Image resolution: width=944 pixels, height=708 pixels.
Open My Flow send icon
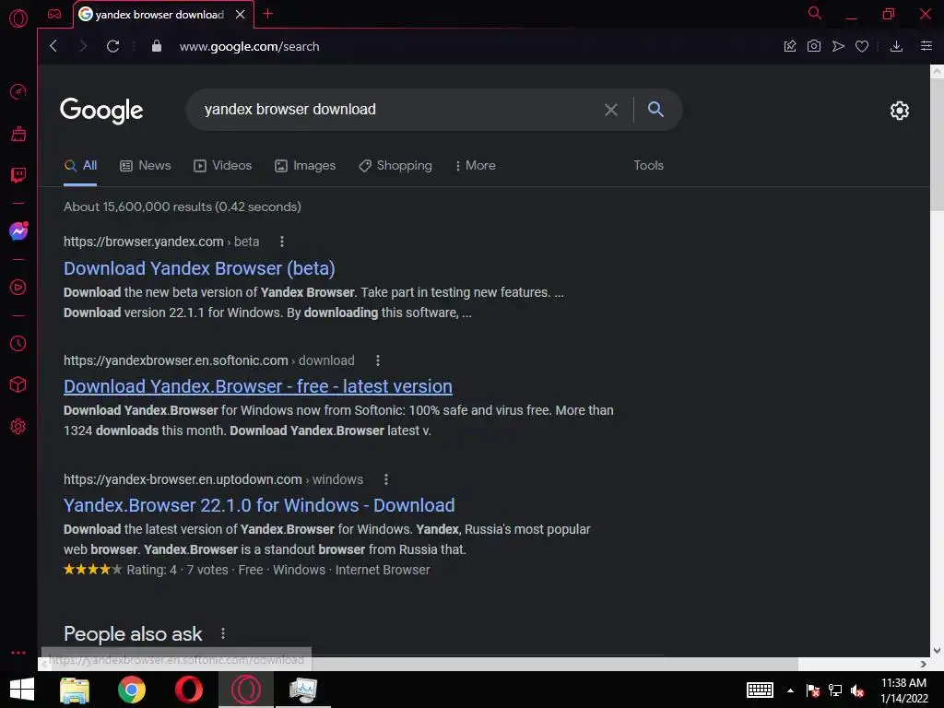(838, 46)
